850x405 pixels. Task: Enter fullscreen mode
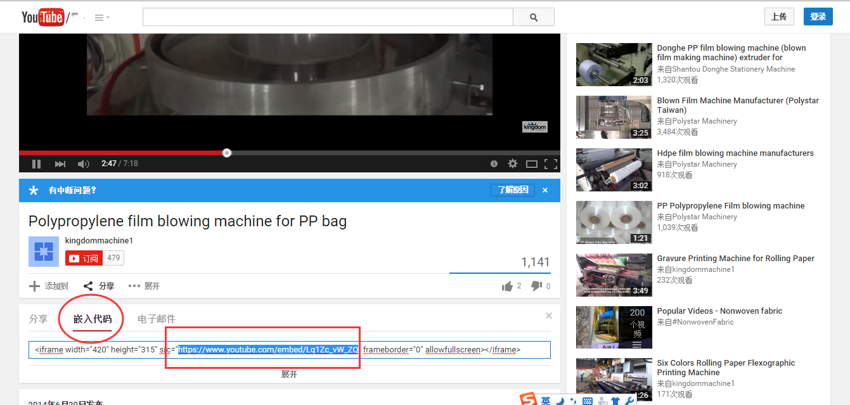pos(550,164)
